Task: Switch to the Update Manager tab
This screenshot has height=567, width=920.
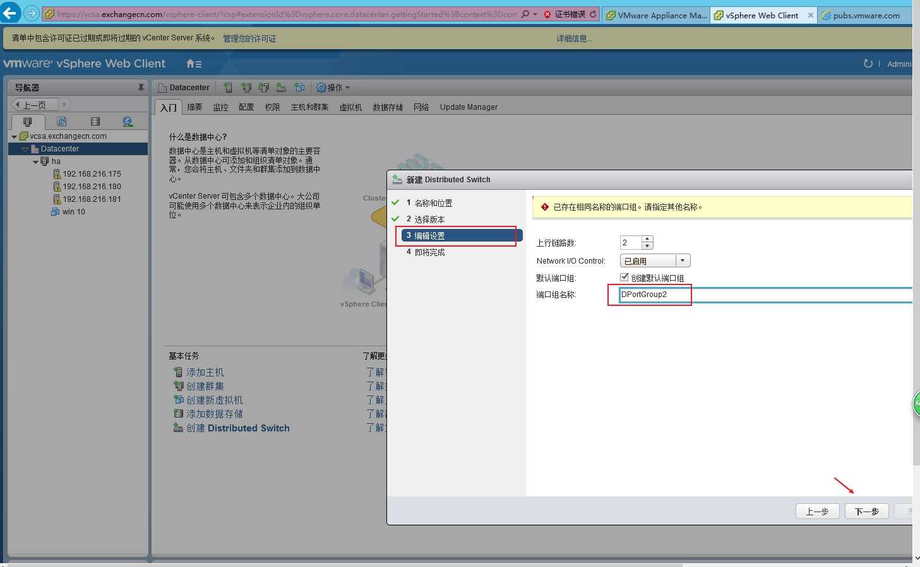Action: pyautogui.click(x=469, y=107)
